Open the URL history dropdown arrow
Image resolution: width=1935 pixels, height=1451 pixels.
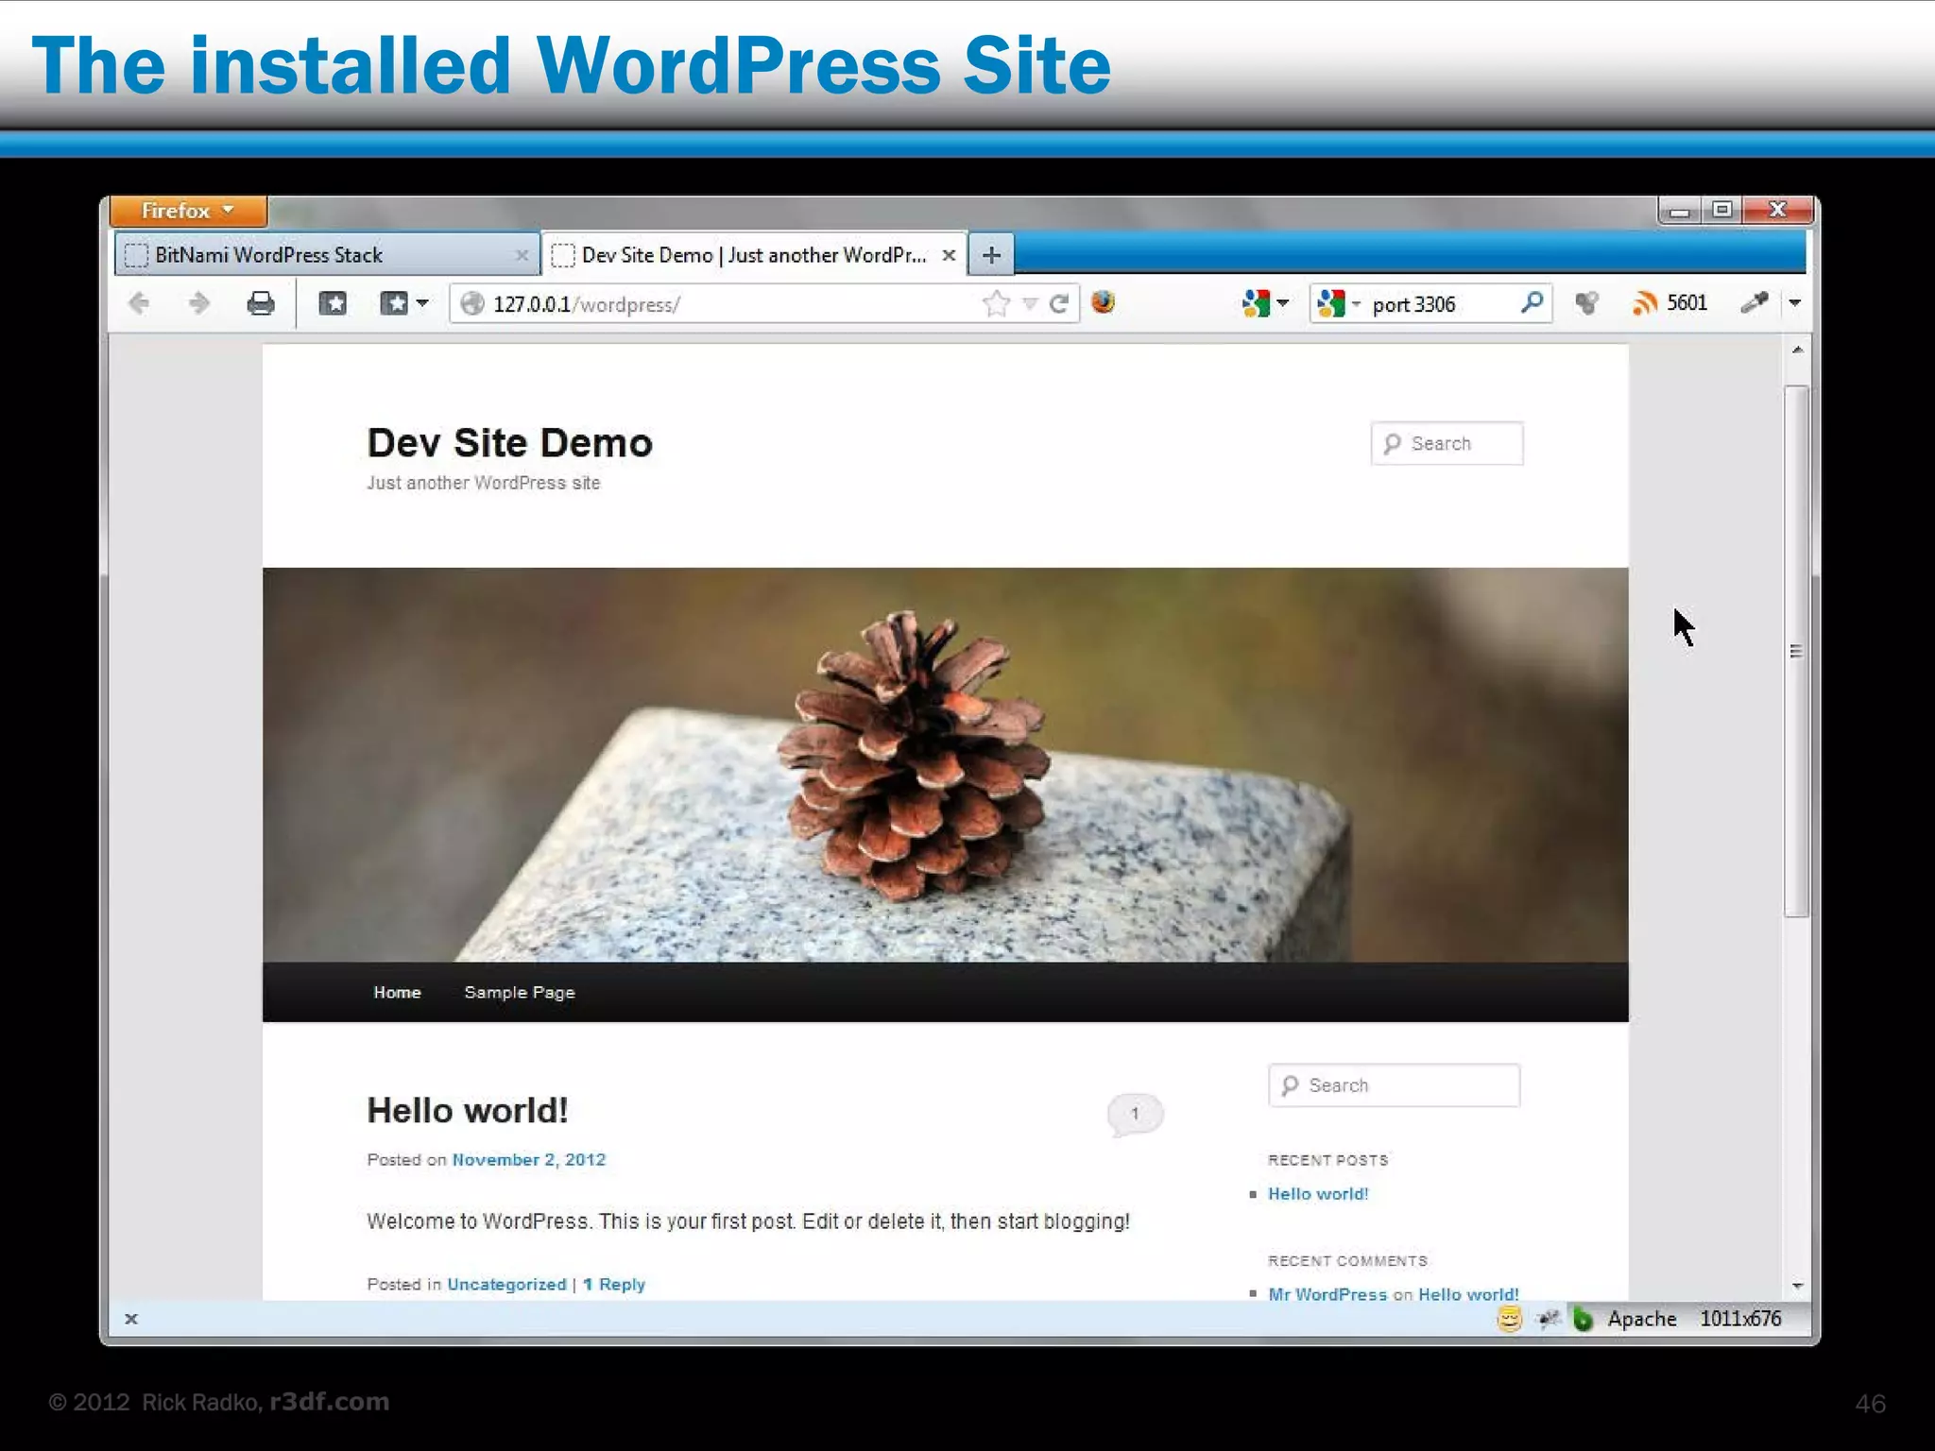pyautogui.click(x=1031, y=304)
